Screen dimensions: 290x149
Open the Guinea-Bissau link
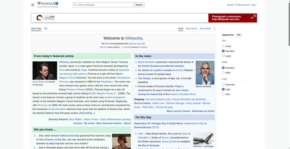click(x=142, y=127)
